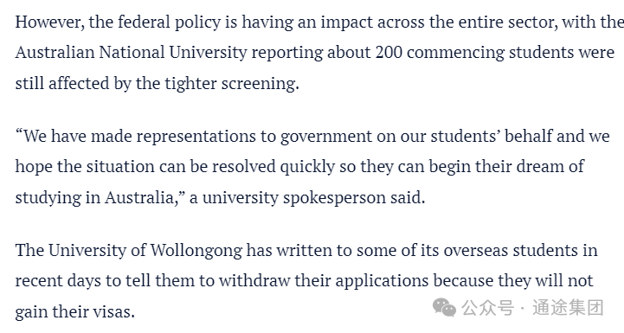Click the word "government" in the quote
The width and height of the screenshot is (624, 333).
coord(326,137)
